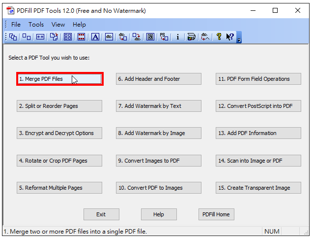Launch 5. Reformat Multiple Pages
The height and width of the screenshot is (238, 313).
coord(59,188)
